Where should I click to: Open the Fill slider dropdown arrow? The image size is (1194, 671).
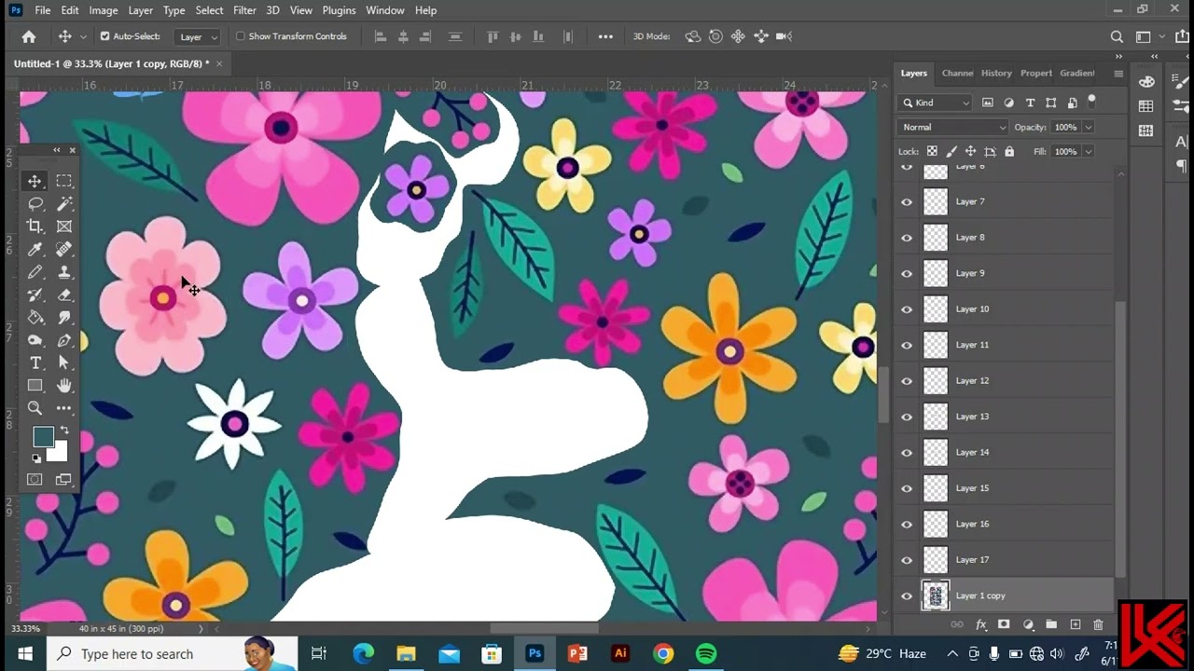click(x=1089, y=152)
